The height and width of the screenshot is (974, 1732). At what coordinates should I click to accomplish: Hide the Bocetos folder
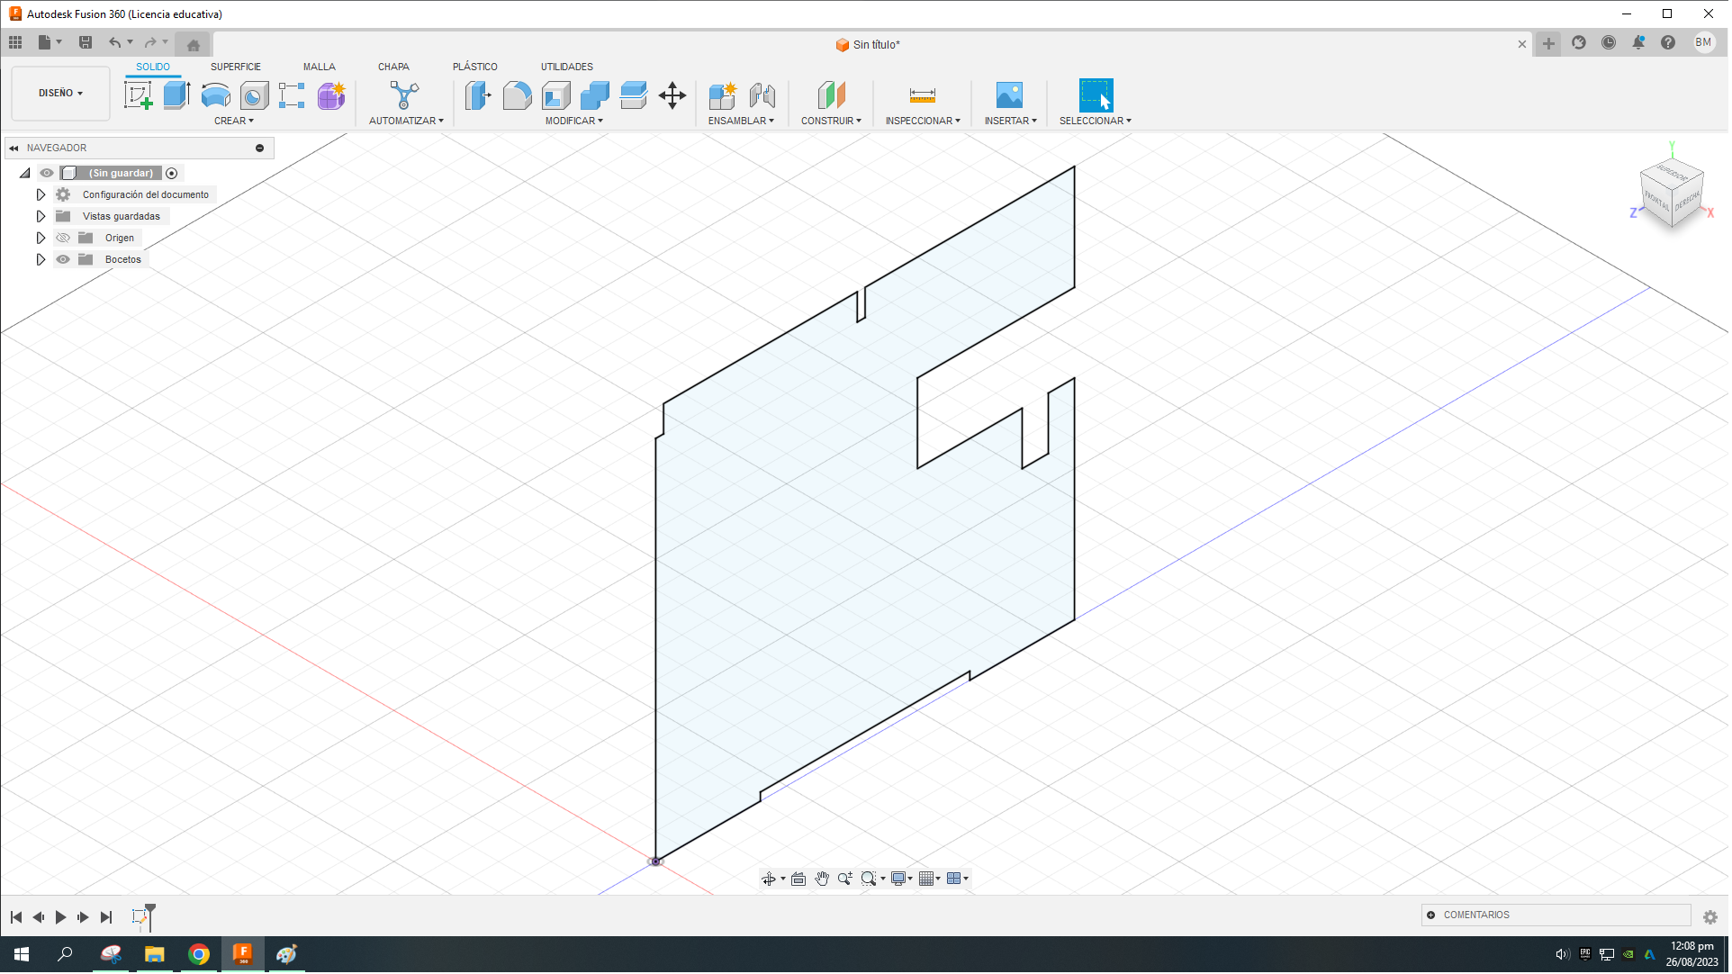[63, 259]
